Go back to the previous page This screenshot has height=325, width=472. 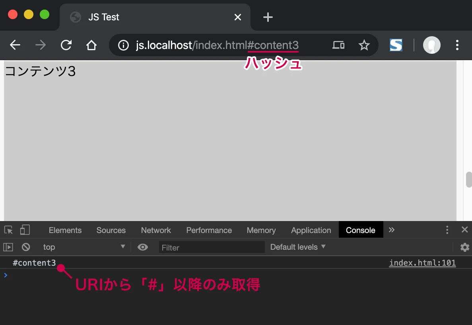coord(15,45)
